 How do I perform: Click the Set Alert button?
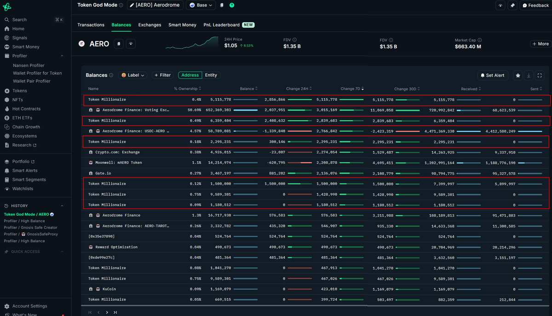(492, 75)
